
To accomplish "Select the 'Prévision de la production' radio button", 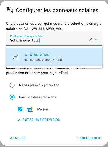I will pos(12,97).
